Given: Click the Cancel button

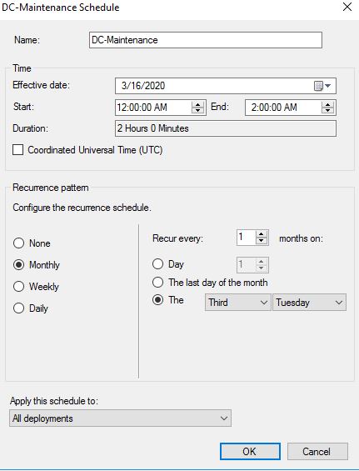Looking at the screenshot, I should (x=317, y=451).
